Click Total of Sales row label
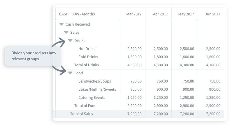The image size is (232, 127). [x=82, y=114]
